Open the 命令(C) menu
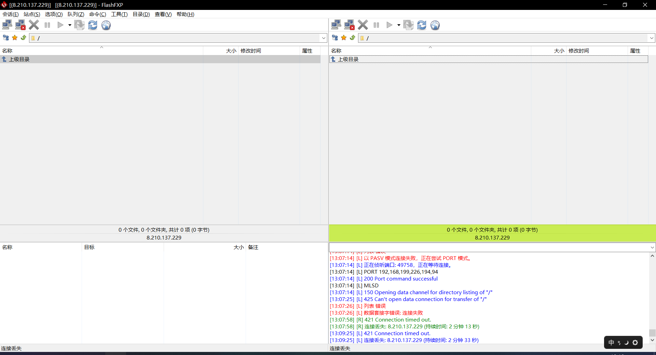656x355 pixels. (x=98, y=14)
